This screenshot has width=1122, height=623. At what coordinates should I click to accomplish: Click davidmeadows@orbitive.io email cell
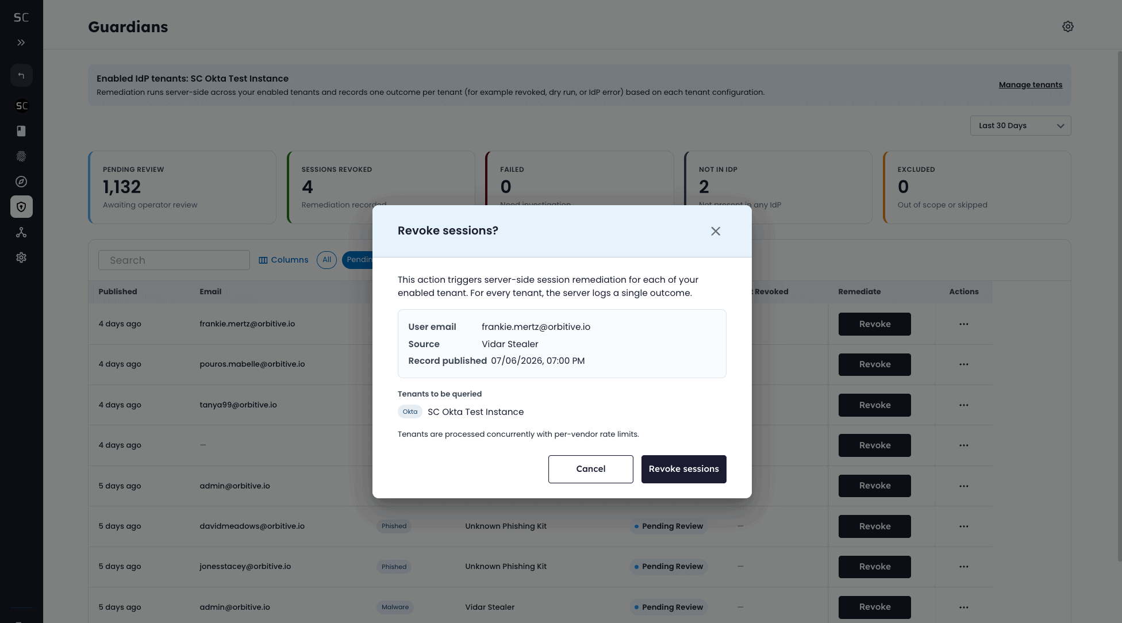(x=252, y=526)
